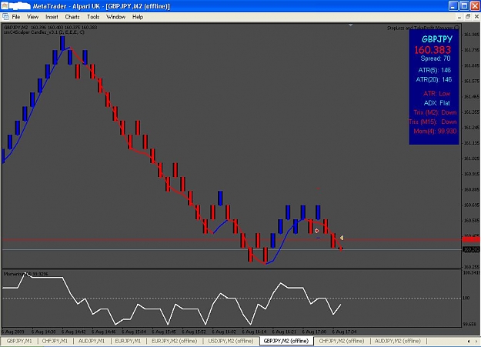The width and height of the screenshot is (481, 347).
Task: Open the Charts menu
Action: tap(72, 17)
